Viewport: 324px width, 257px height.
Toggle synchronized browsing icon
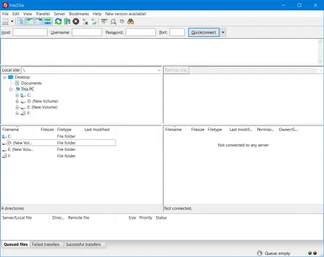pos(122,22)
